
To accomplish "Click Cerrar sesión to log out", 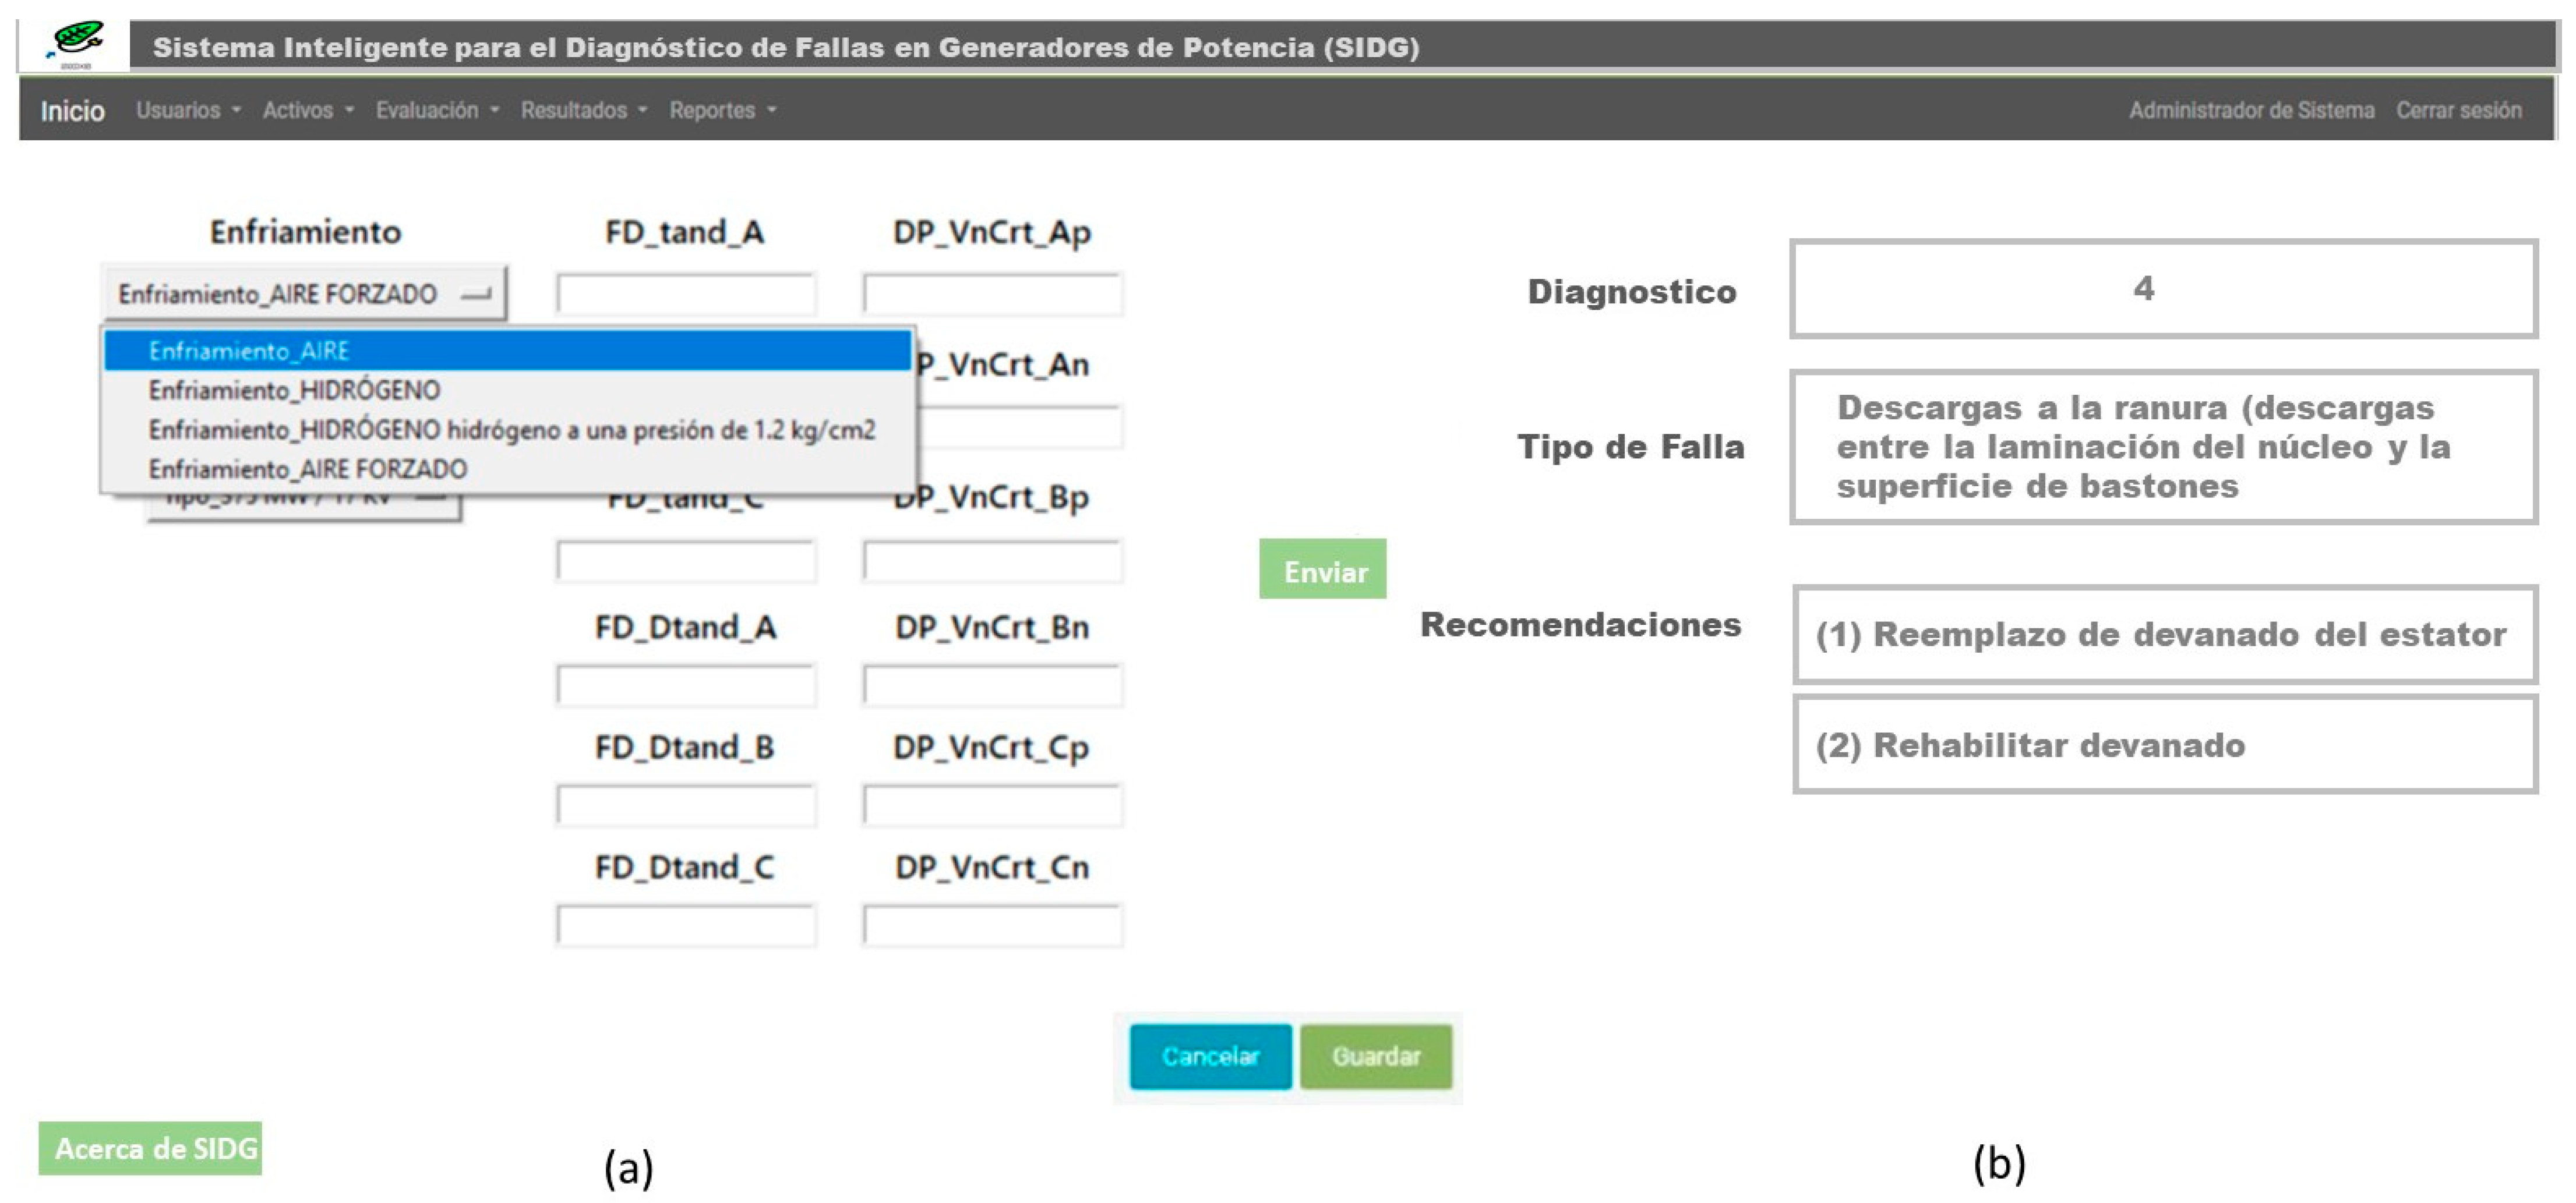I will pos(2458,111).
